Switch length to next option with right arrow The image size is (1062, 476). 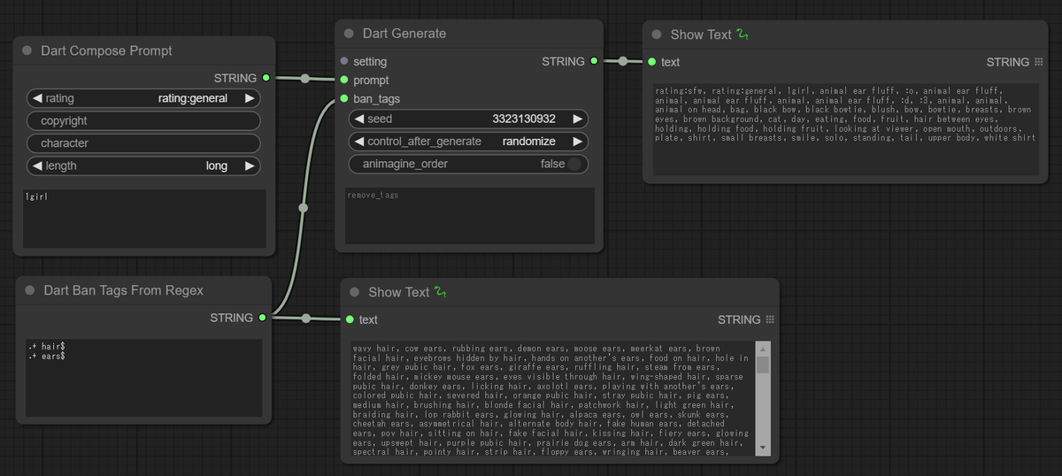(x=250, y=165)
